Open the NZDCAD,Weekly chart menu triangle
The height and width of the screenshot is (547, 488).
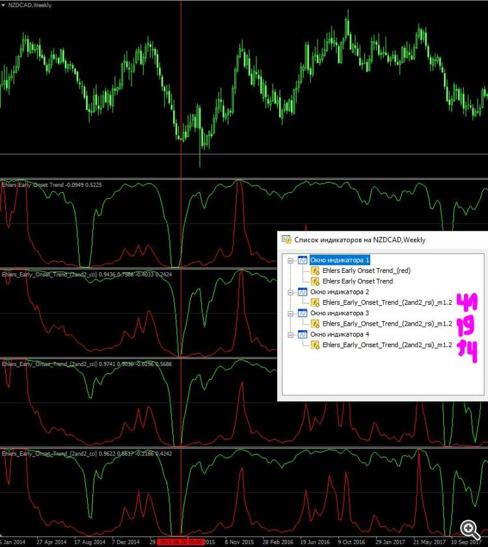click(3, 5)
